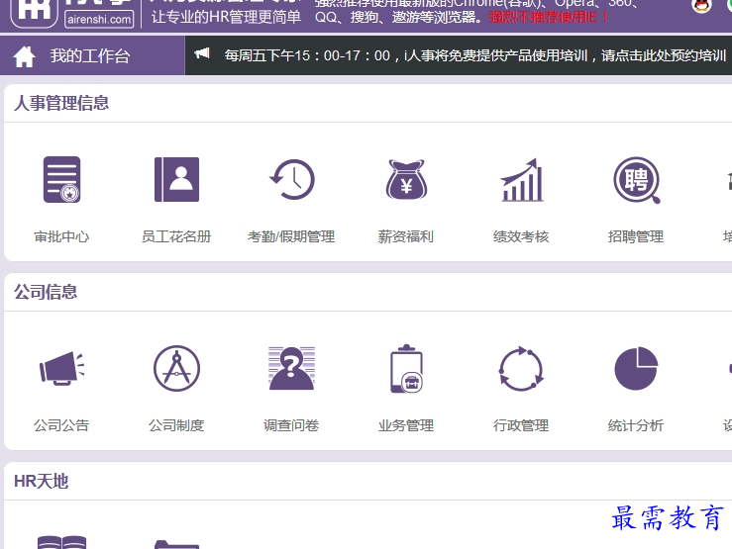This screenshot has height=549, width=732.
Task: Open the 行政管理 cycle arrows icon
Action: [521, 368]
